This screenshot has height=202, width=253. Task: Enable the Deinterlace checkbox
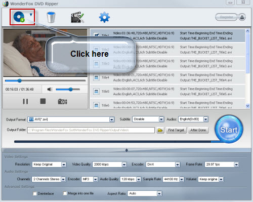35,193
